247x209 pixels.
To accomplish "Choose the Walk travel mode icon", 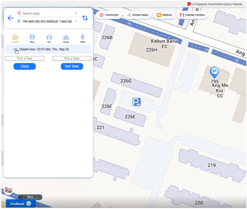I will pyautogui.click(x=83, y=38).
